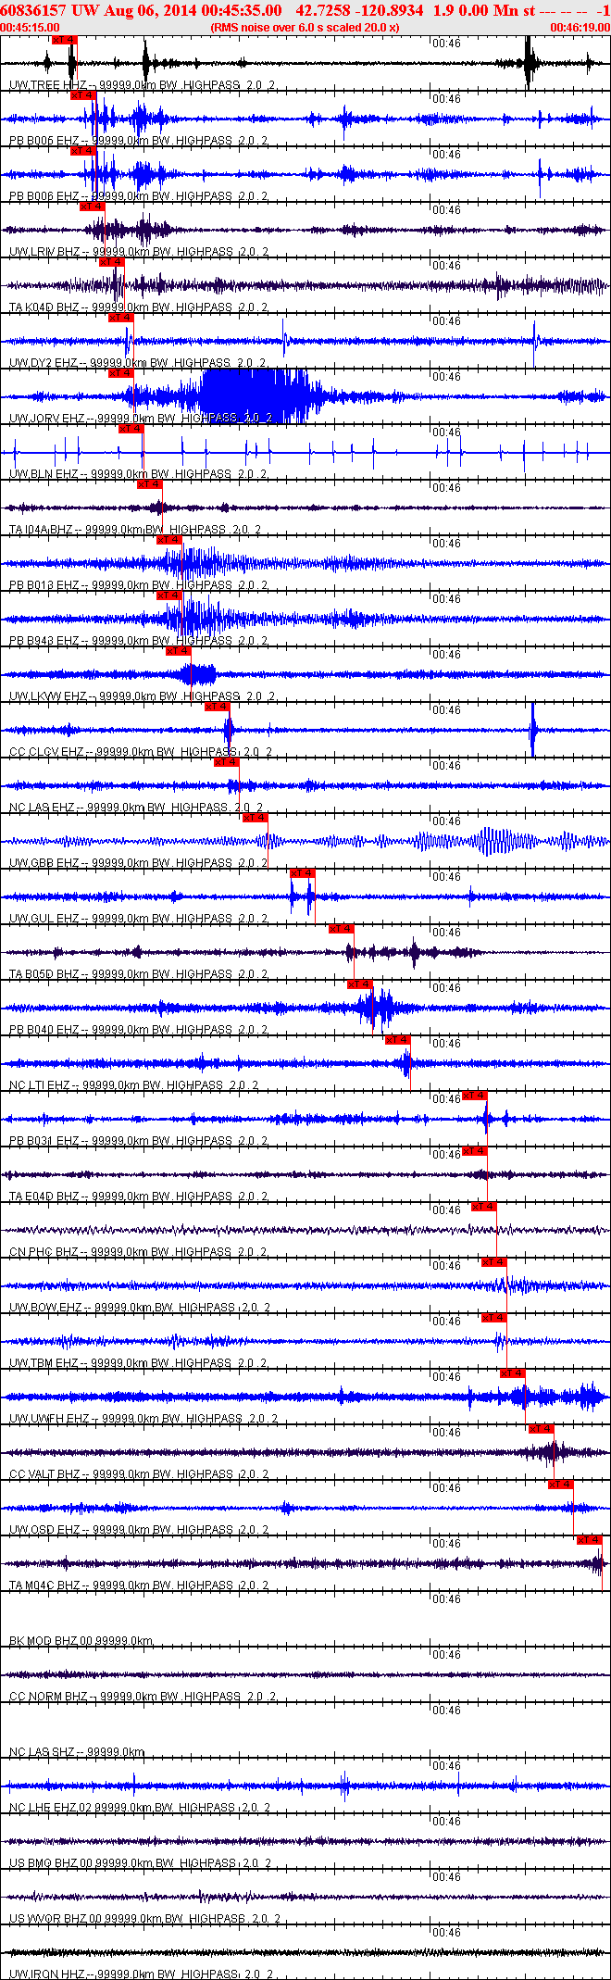Screen dimensions: 611x1980
Task: Click the red pick marker on TA K04D trace
Action: pyautogui.click(x=112, y=262)
